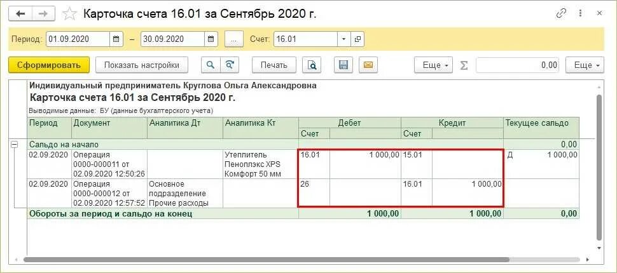Screen dimensions: 617x273
Task: Open the Еще menu at the far right
Action: pos(585,65)
